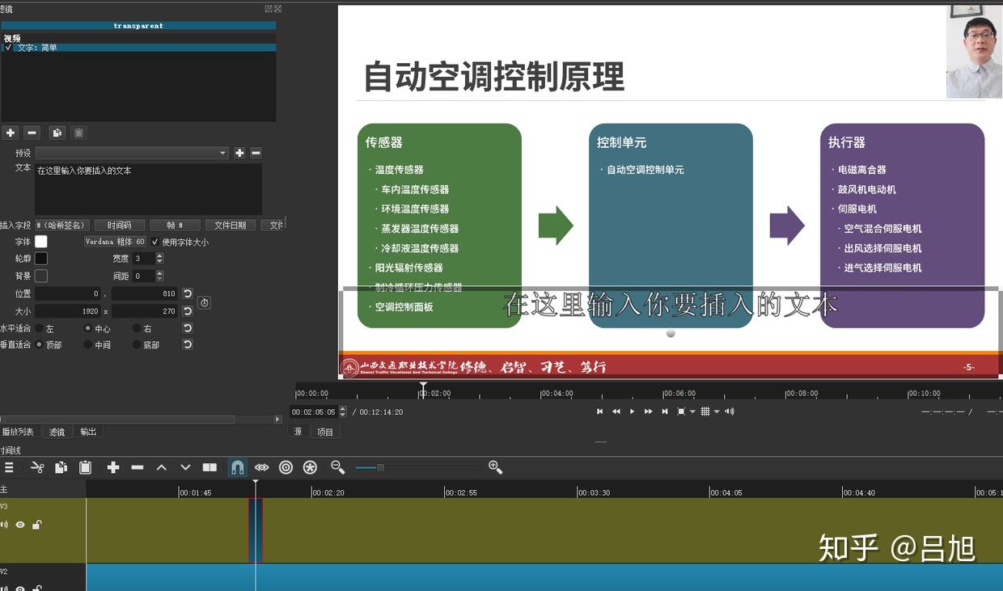Open the Verdana 粗体 60 font chooser
Screen dimensions: 1003x591
point(116,242)
